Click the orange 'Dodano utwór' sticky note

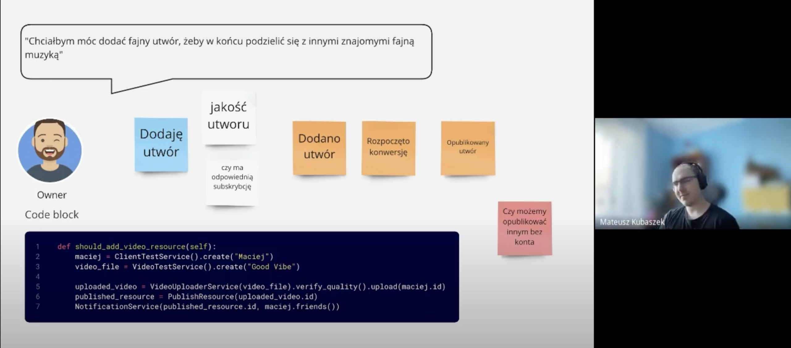(x=319, y=147)
